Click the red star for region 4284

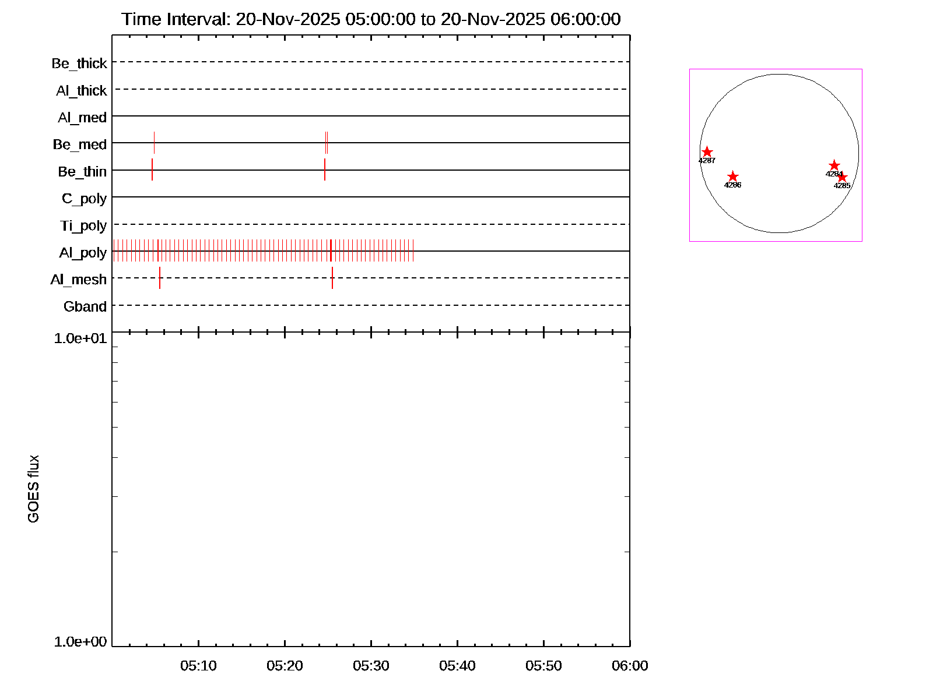pos(834,165)
